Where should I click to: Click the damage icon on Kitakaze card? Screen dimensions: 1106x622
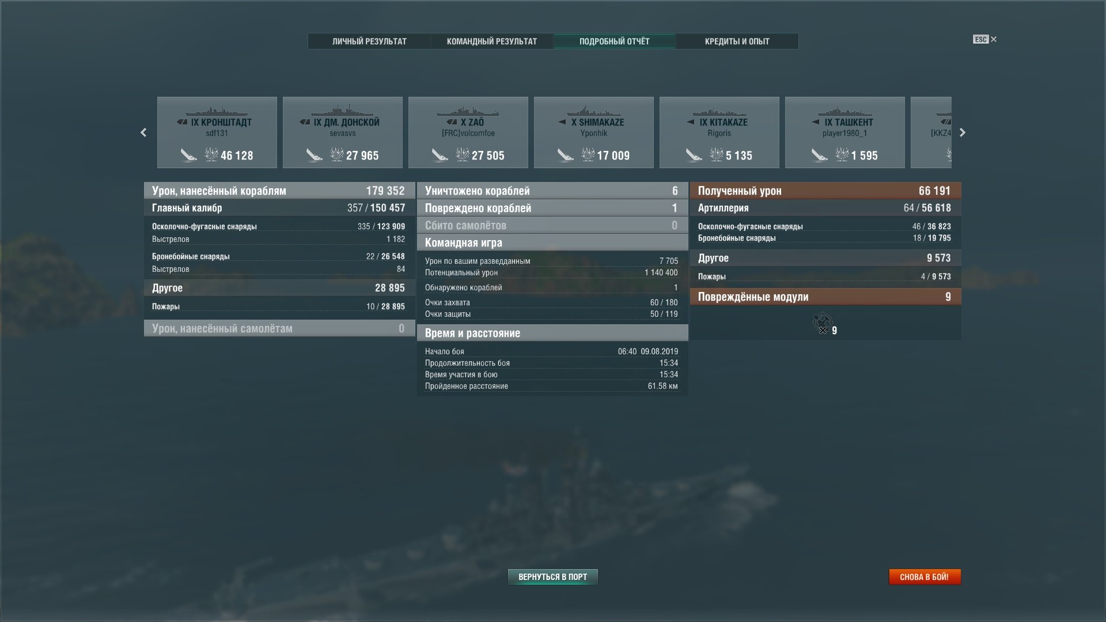tap(716, 154)
